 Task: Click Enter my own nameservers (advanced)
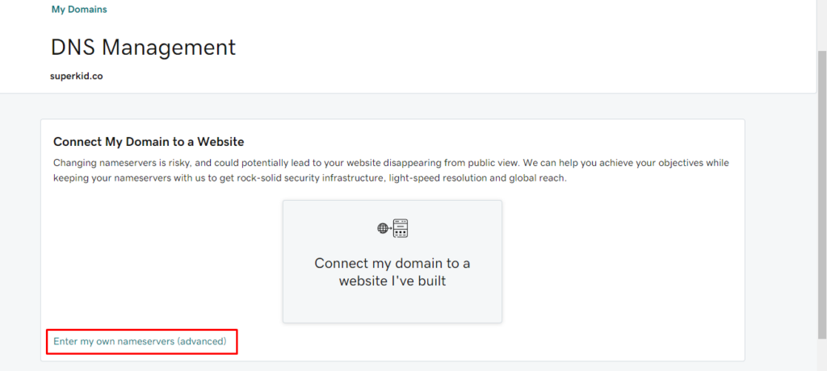[x=140, y=341]
